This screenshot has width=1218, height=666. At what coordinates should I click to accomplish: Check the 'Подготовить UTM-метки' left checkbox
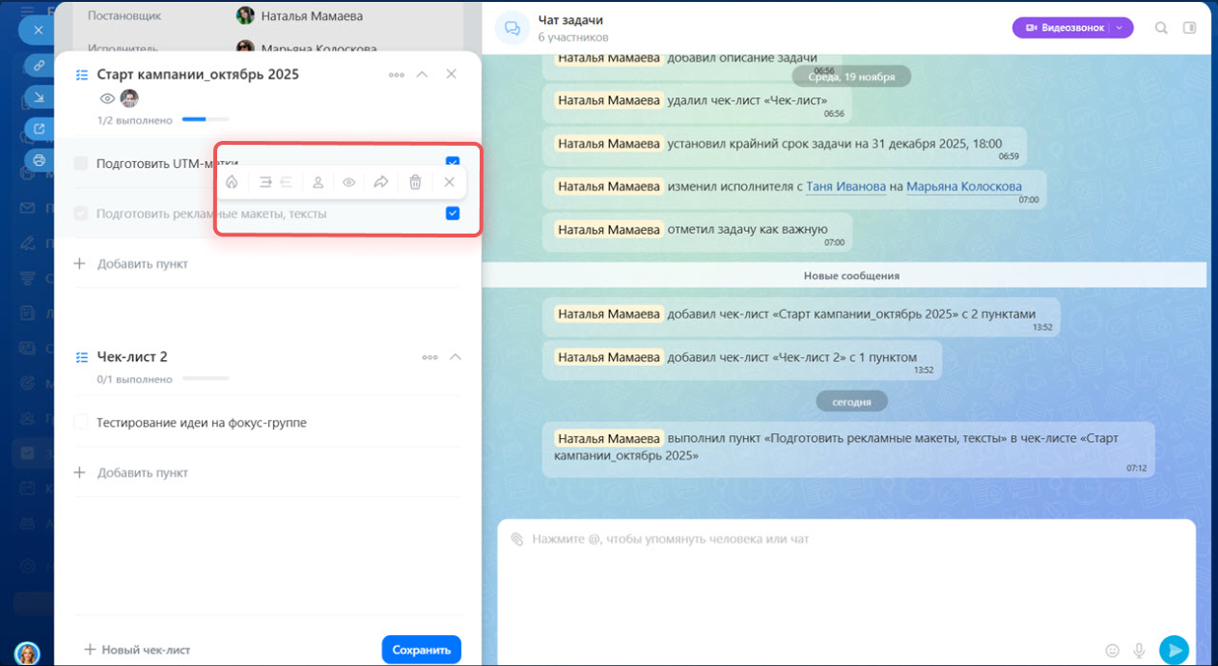click(x=81, y=164)
